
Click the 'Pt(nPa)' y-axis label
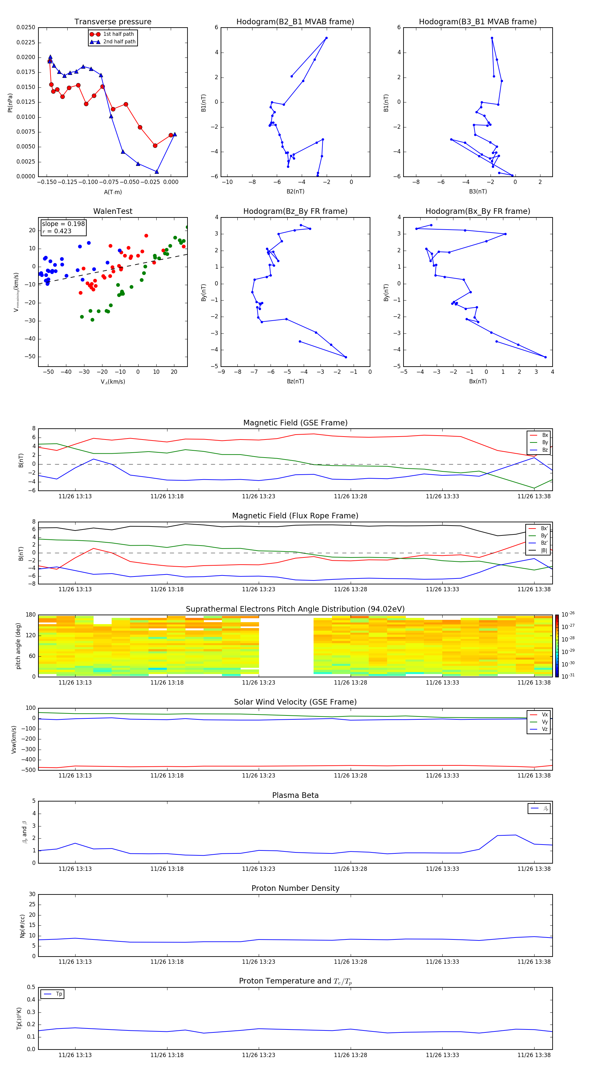click(10, 102)
